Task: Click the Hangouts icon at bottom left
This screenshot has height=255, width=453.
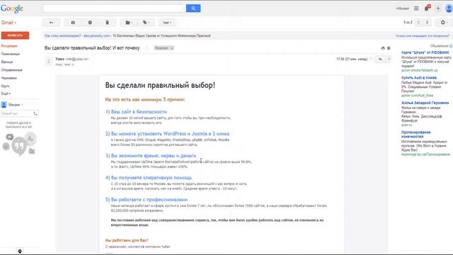Action: [x=20, y=251]
